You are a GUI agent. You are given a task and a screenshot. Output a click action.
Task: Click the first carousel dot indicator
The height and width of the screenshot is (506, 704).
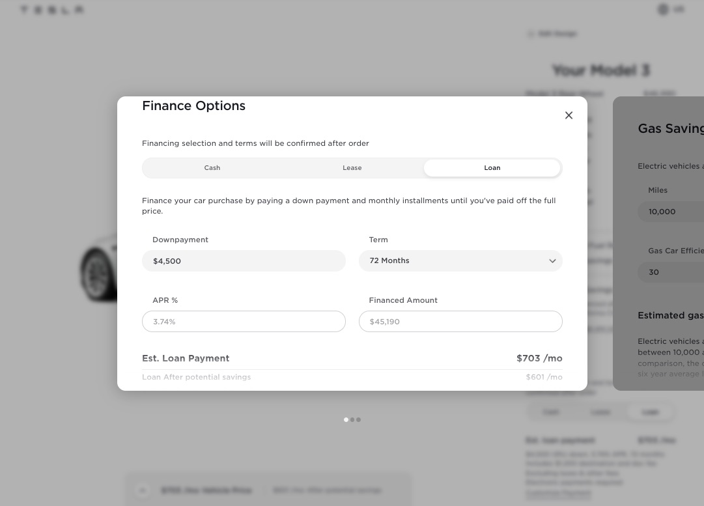[346, 420]
